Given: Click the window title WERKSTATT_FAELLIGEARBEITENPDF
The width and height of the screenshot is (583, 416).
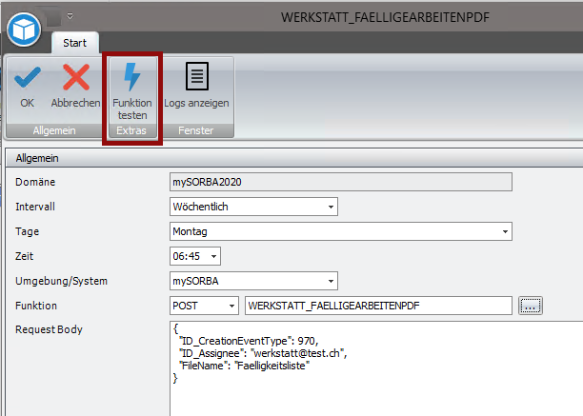Looking at the screenshot, I should pos(385,17).
